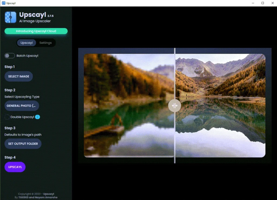Close the Upscayl window
This screenshot has width=277, height=200.
pos(272,3)
